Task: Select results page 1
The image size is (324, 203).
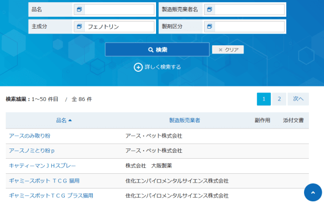Action: pyautogui.click(x=264, y=99)
